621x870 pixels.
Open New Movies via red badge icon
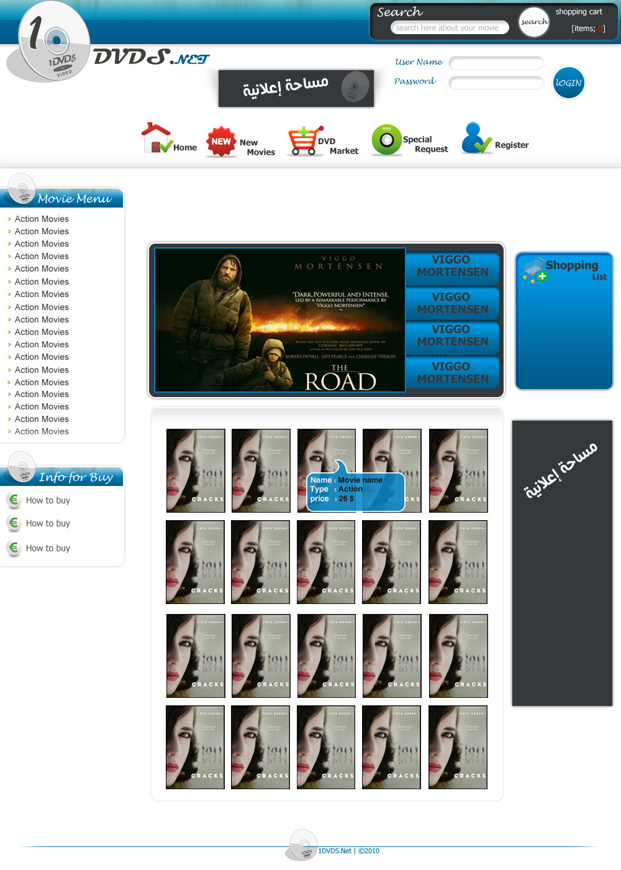tap(221, 142)
